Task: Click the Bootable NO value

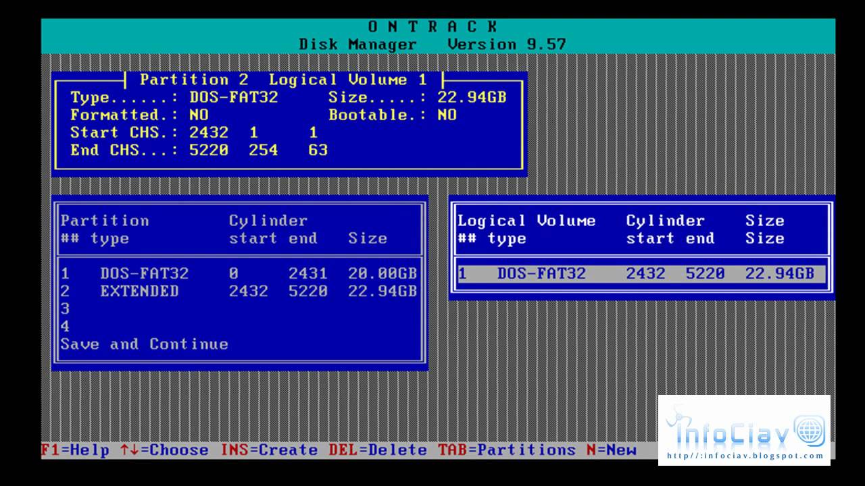Action: tap(447, 115)
